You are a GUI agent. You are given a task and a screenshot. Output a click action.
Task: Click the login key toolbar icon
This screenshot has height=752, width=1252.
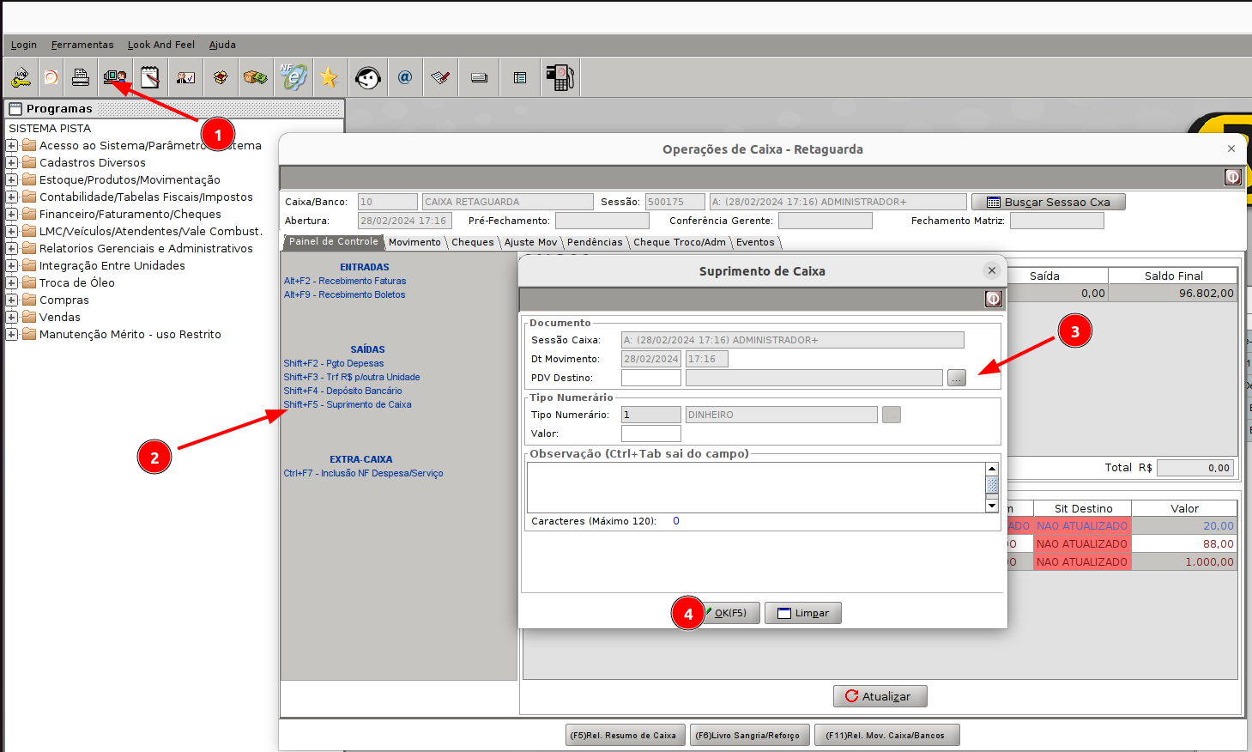pos(21,78)
